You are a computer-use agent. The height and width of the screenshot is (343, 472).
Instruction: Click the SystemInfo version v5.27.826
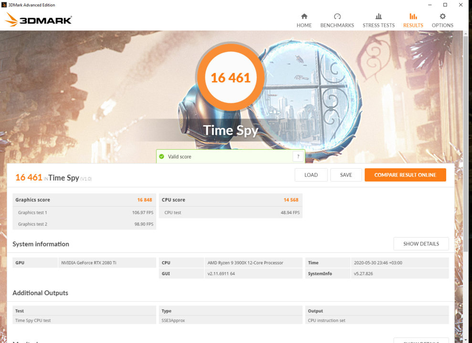click(x=363, y=273)
